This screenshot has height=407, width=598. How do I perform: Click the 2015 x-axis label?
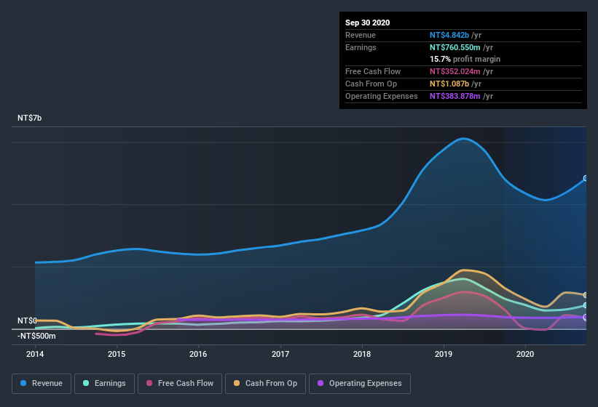117,354
